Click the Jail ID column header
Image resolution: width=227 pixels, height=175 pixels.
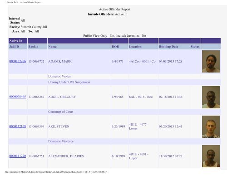[14, 47]
